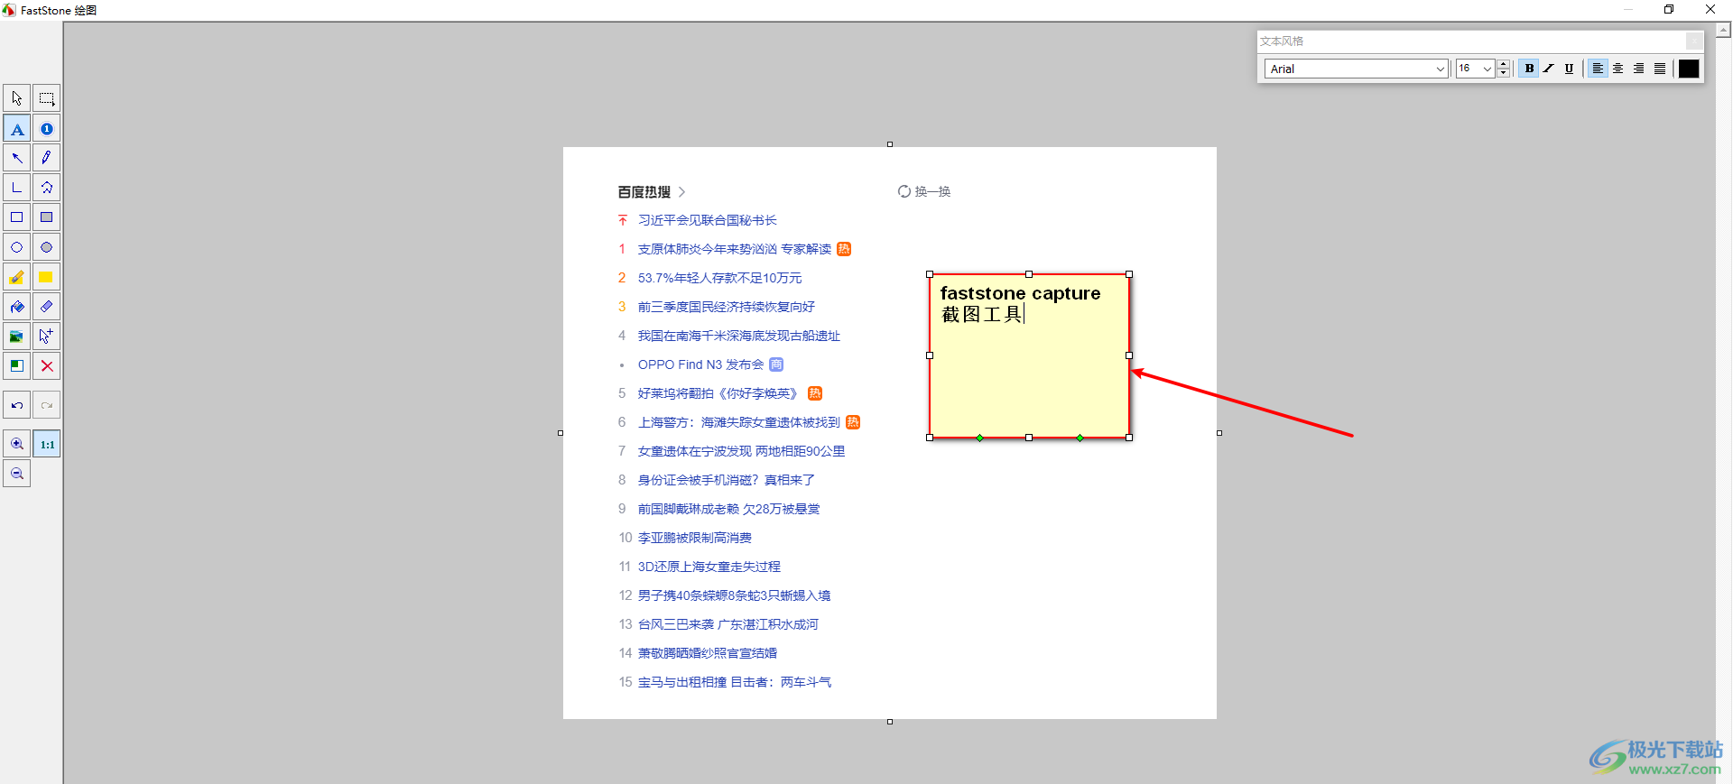Select the straight line tool
This screenshot has height=784, width=1733.
tap(17, 188)
